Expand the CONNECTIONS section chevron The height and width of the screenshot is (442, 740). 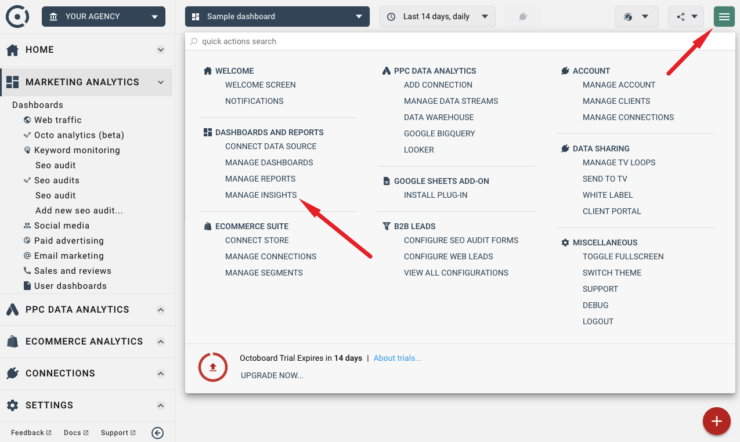coord(161,374)
